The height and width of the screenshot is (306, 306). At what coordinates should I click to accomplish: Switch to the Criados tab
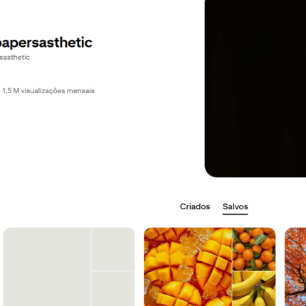click(195, 206)
